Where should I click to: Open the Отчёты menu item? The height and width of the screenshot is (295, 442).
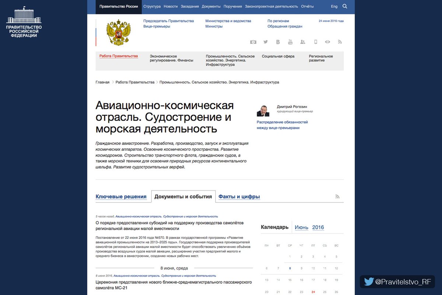307,7
